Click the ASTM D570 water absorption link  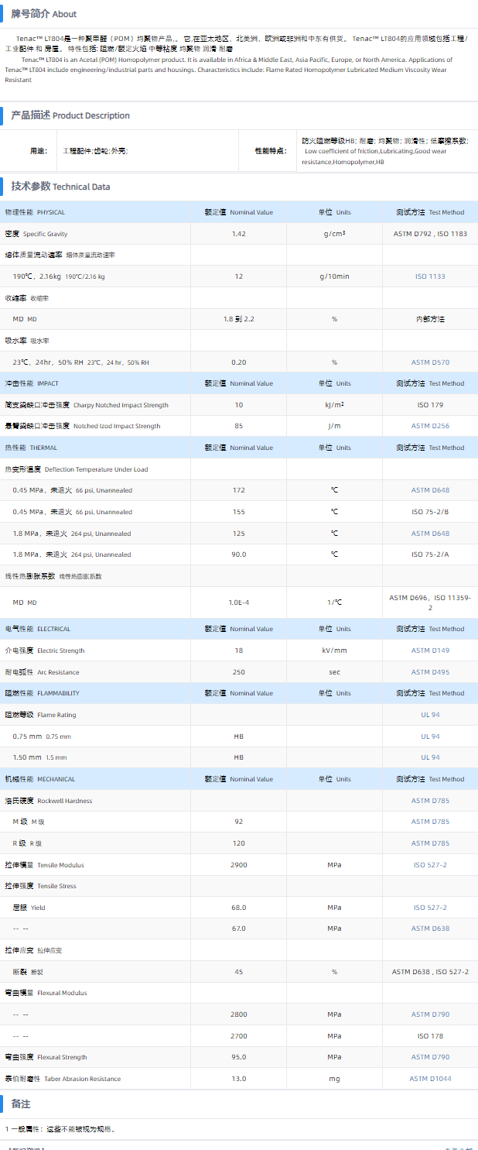[x=430, y=362]
